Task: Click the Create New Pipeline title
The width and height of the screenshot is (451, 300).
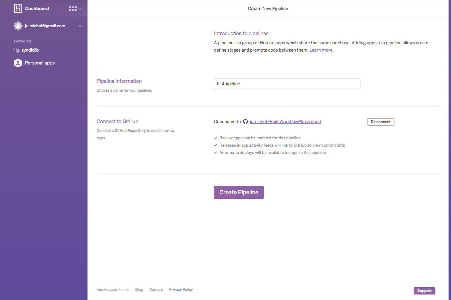Action: coord(268,9)
